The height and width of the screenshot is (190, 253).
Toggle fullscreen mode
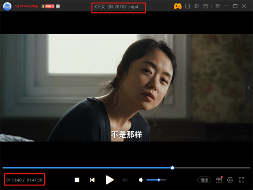[242, 180]
